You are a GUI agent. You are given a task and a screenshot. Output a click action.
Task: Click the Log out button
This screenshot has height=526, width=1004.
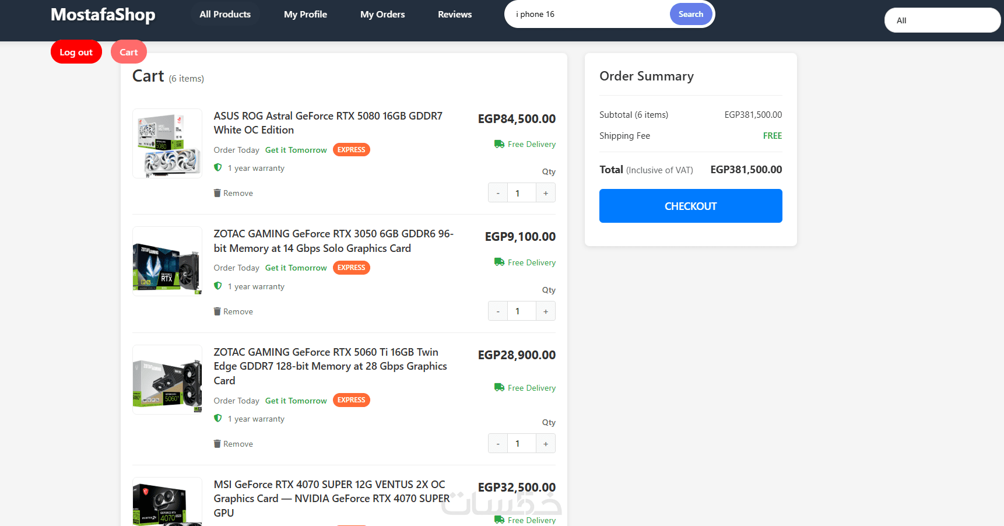click(76, 52)
